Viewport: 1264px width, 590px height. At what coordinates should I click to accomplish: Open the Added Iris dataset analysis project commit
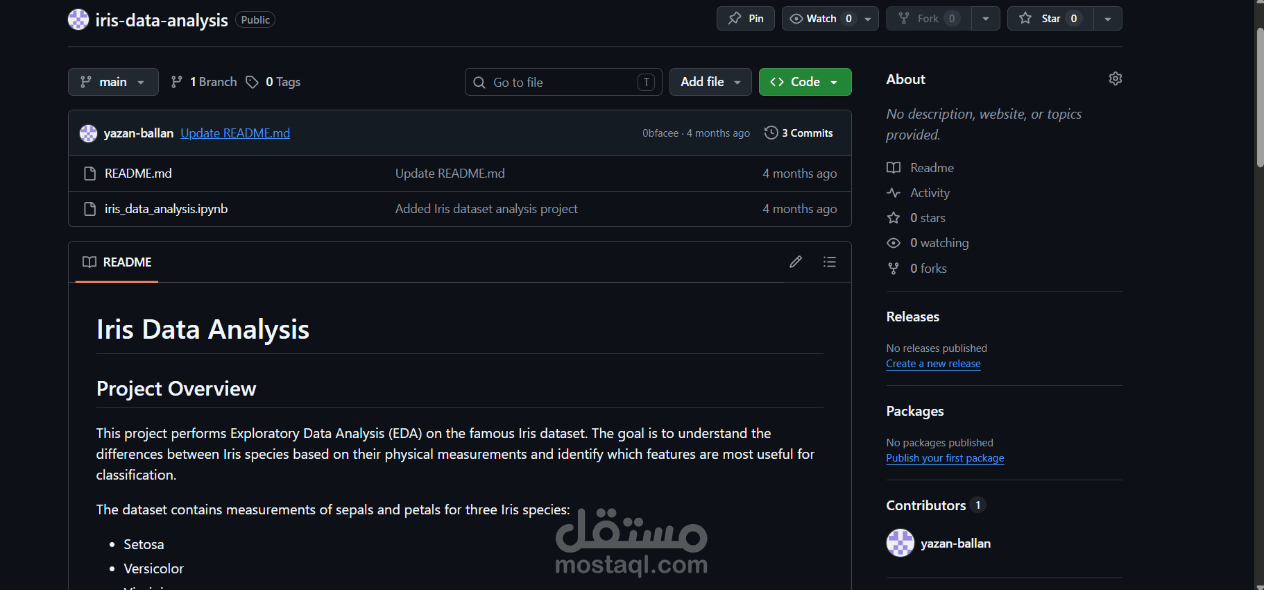pyautogui.click(x=486, y=209)
